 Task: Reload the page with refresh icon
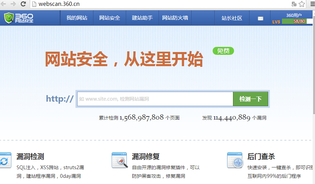click(23, 4)
